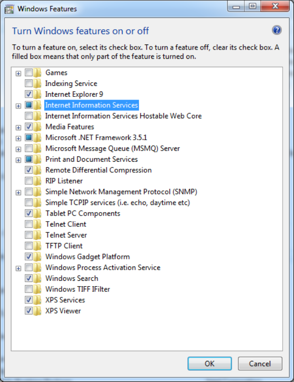Image resolution: width=294 pixels, height=382 pixels.
Task: Click the folder icon next to Telnet Client
Action: click(x=38, y=224)
